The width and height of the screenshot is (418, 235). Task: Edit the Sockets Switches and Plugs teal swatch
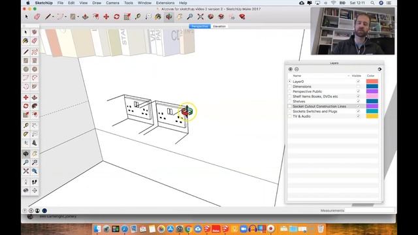point(372,111)
